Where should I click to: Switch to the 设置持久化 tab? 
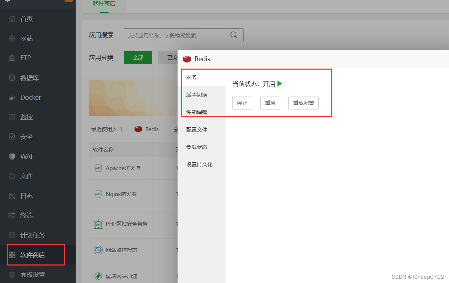coord(201,164)
